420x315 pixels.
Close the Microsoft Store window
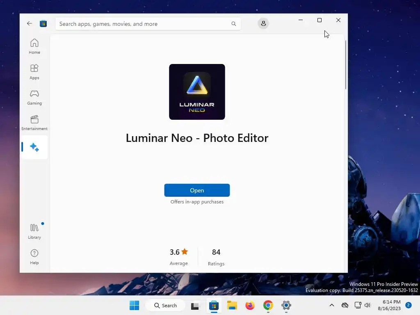338,20
